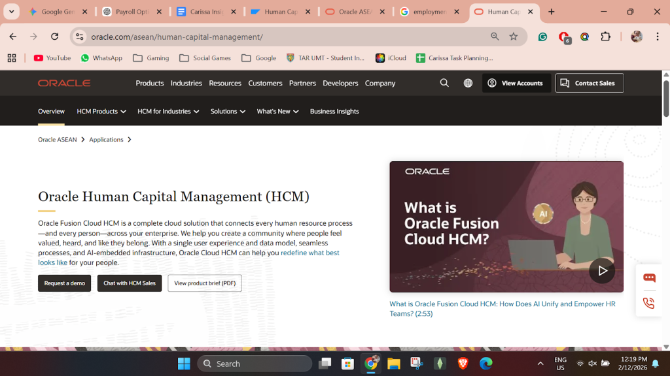The image size is (670, 376).
Task: Open Resources menu
Action: pos(225,83)
